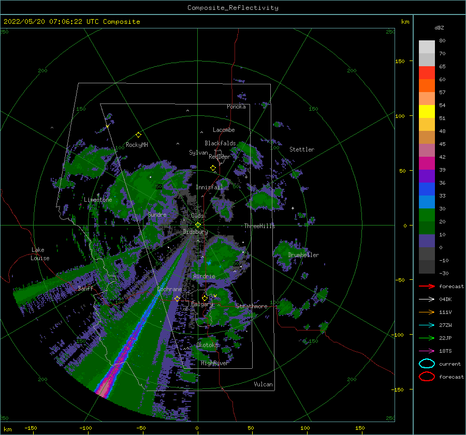The width and height of the screenshot is (466, 435).
Task: Click the ThreeHills label
Action: coord(260,226)
